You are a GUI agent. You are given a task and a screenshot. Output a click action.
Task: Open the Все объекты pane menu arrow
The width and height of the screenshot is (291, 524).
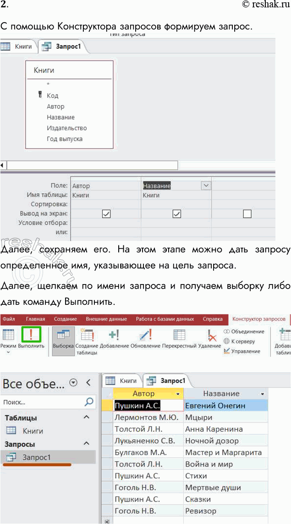tap(73, 383)
